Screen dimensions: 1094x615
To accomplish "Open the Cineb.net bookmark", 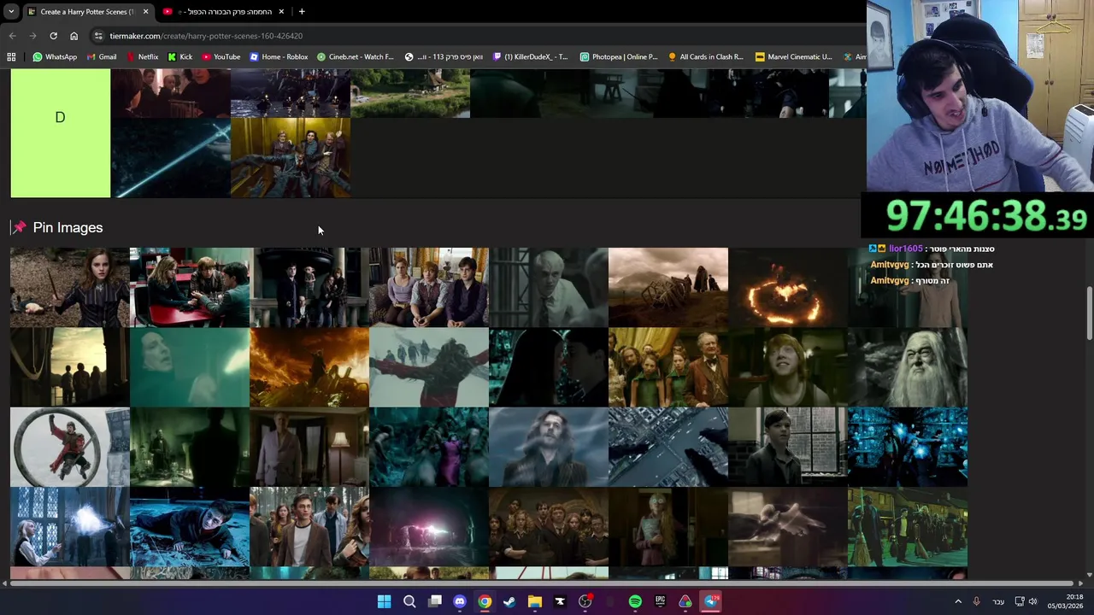I will click(x=355, y=56).
